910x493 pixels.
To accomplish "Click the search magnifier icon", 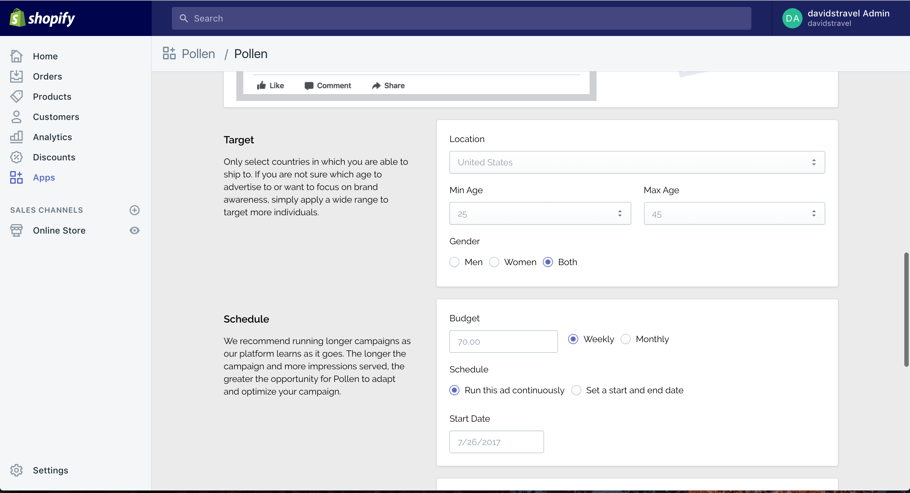I will point(184,18).
